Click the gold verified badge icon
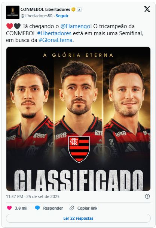The width and height of the screenshot is (156, 228). pyautogui.click(x=73, y=10)
